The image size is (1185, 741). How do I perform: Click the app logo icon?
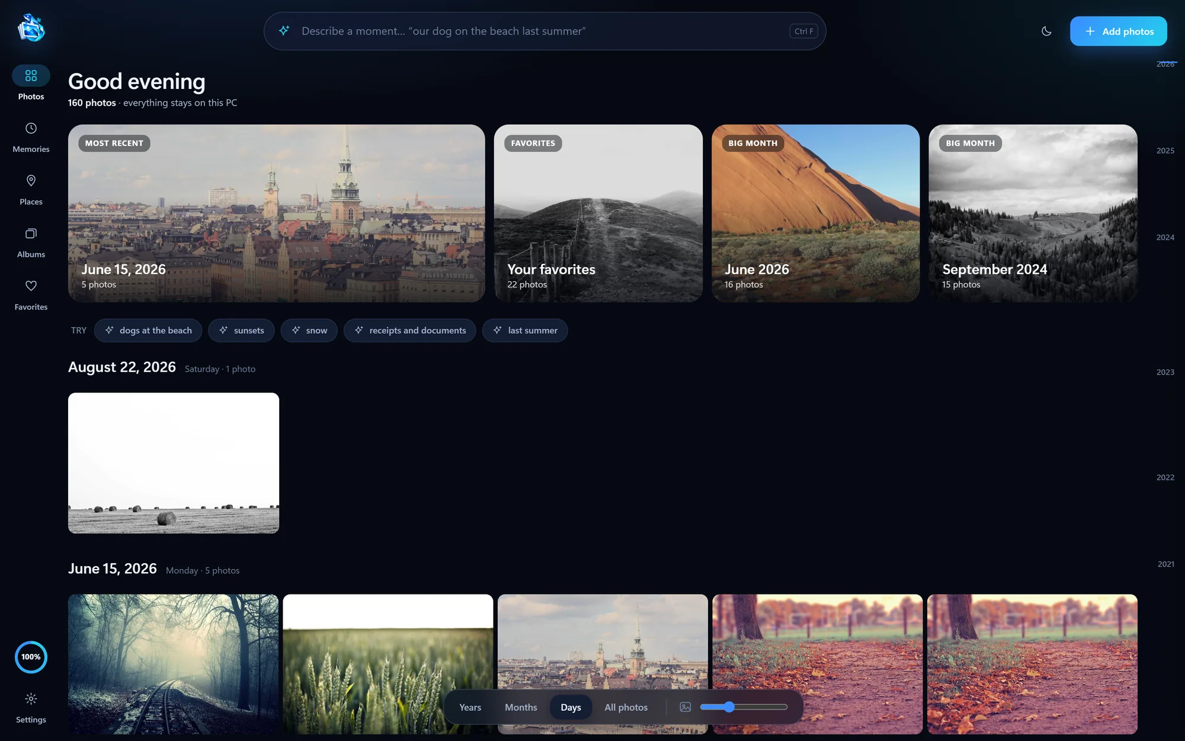pyautogui.click(x=31, y=28)
